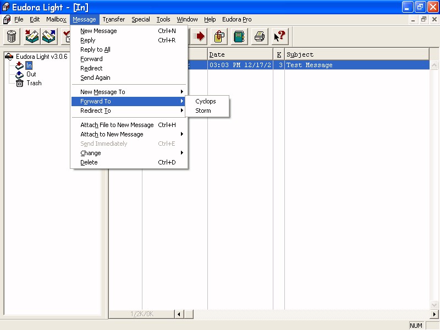
Task: Click the printer Print toolbar icon
Action: 260,36
